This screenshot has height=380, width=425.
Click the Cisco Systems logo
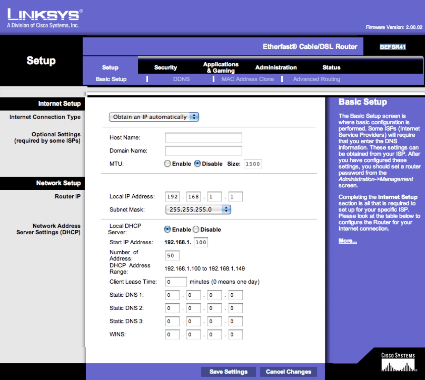click(x=398, y=363)
